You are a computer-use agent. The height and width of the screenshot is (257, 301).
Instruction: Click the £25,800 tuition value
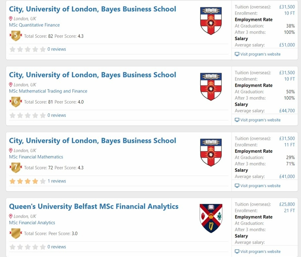(x=287, y=204)
